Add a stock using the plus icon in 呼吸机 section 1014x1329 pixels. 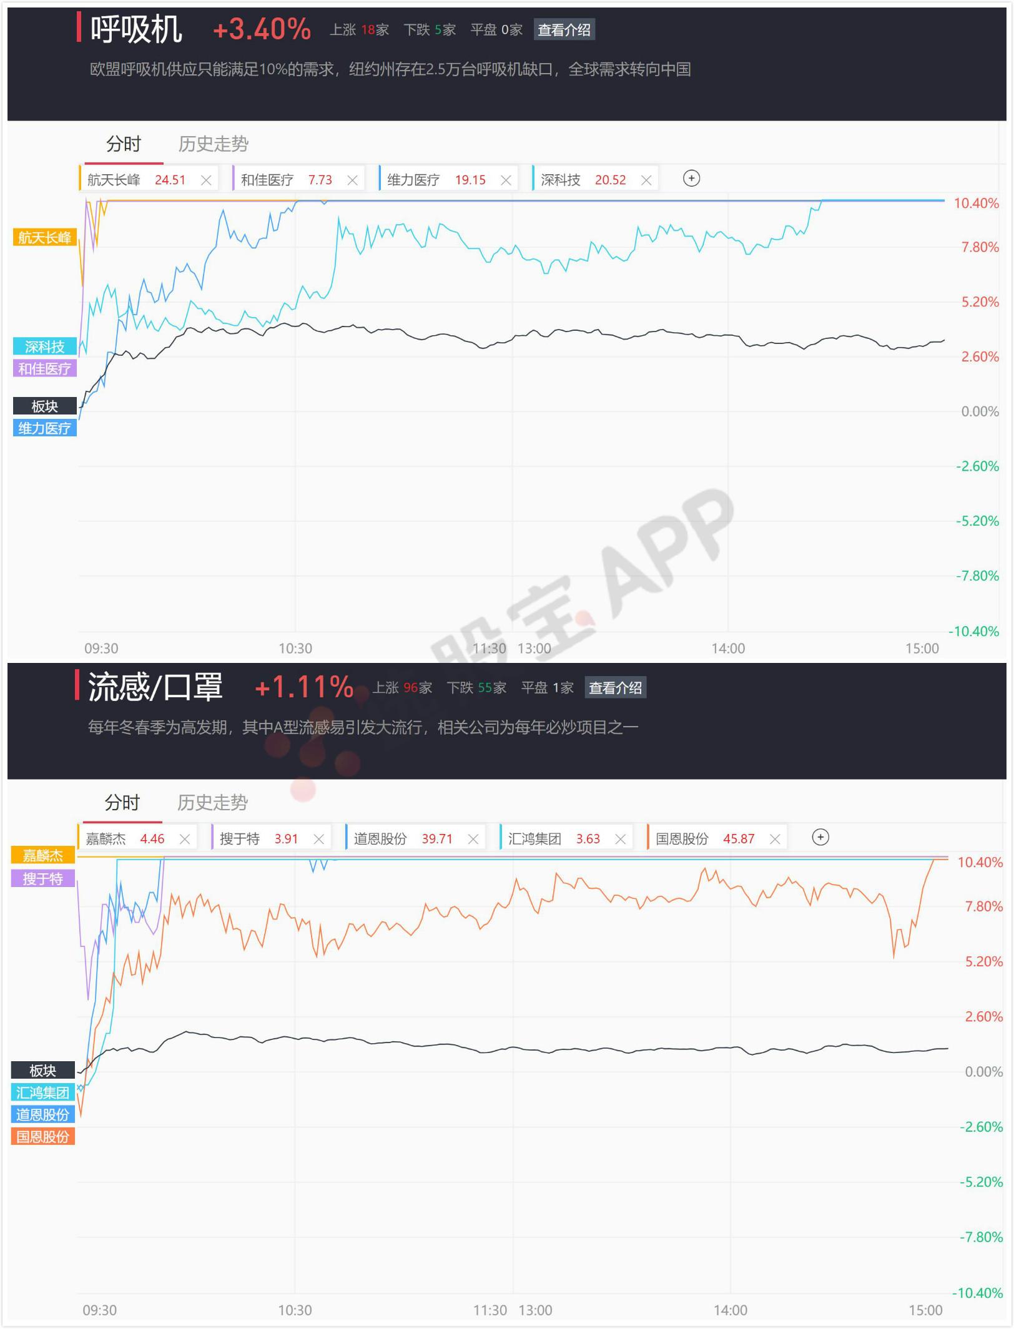(692, 179)
